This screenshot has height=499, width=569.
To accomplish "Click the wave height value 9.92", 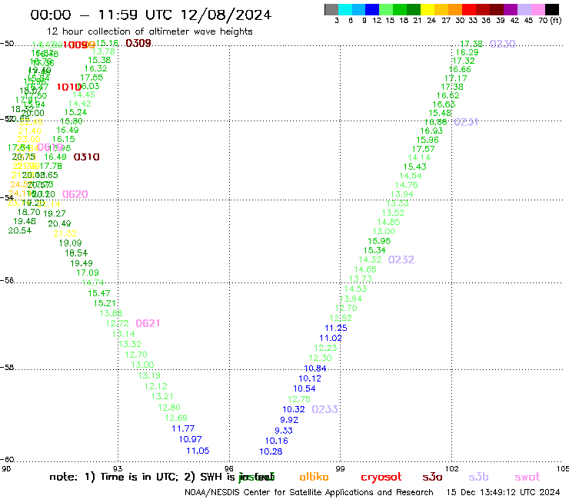I will [x=289, y=420].
